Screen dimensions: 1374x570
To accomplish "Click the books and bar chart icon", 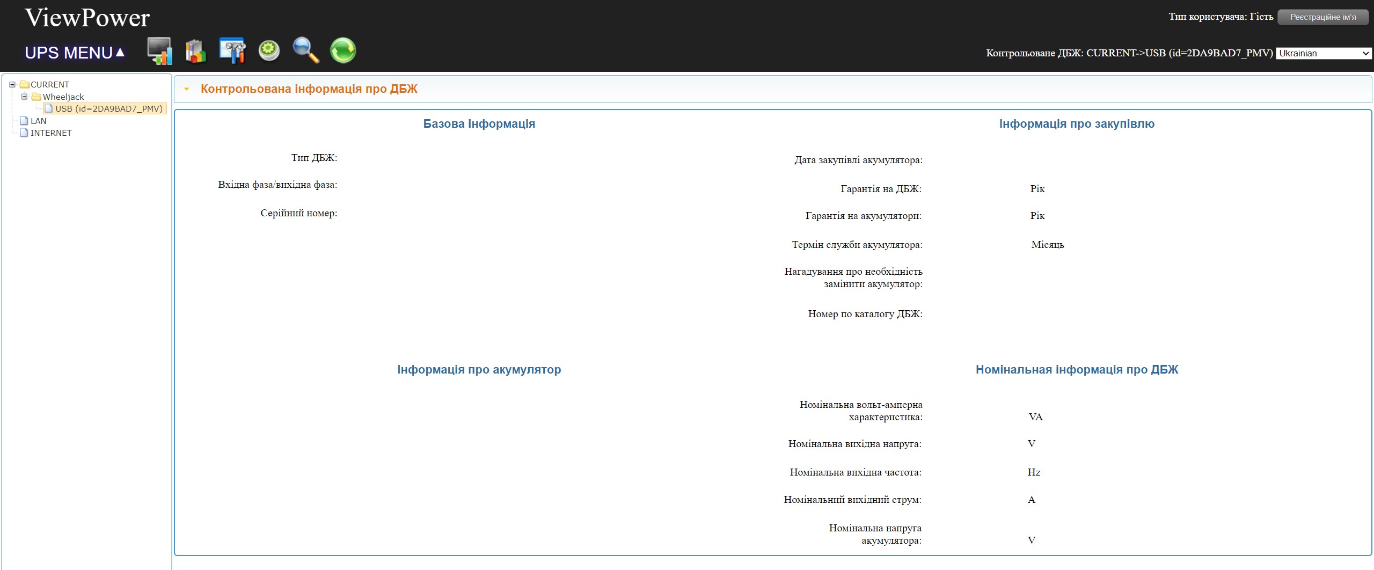I will click(x=195, y=52).
